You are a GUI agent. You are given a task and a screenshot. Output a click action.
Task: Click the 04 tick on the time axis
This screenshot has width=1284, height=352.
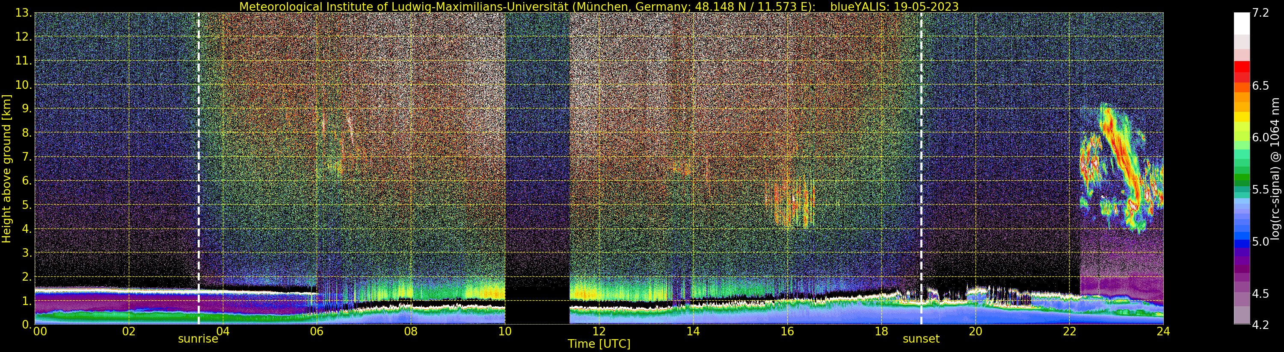[223, 331]
